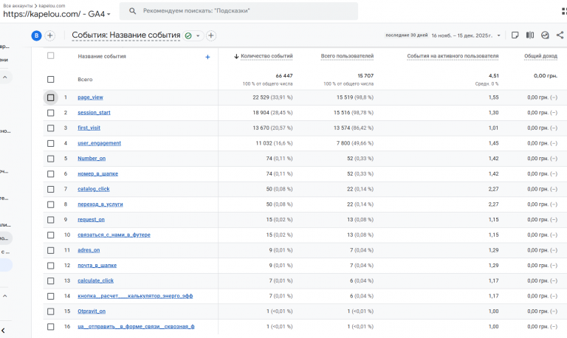
Task: Select the first_visit row checkbox
Action: (x=51, y=128)
